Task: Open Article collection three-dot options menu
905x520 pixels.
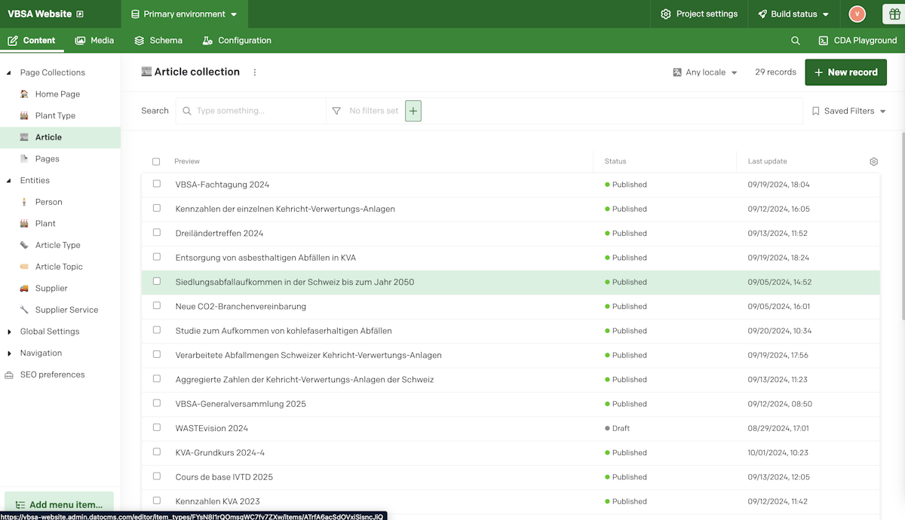Action: coord(255,72)
